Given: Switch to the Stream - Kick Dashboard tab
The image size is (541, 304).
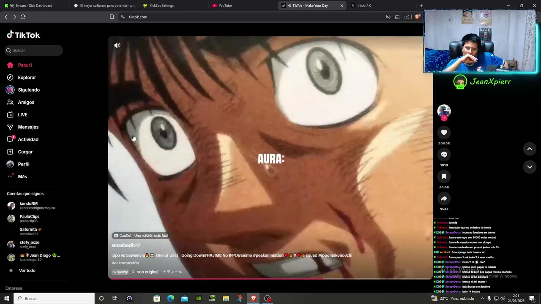Looking at the screenshot, I should pos(34,5).
